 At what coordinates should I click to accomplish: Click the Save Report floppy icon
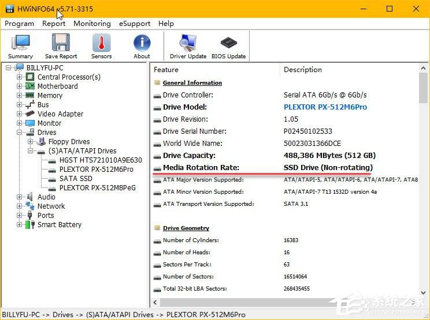[x=61, y=46]
